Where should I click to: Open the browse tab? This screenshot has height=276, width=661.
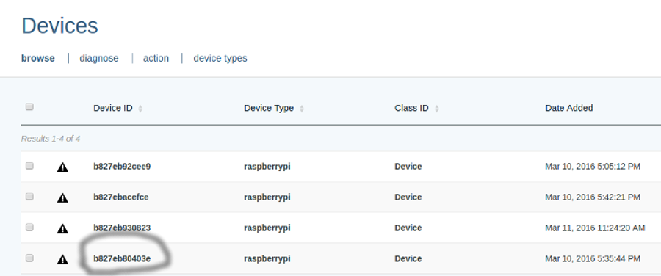click(38, 58)
